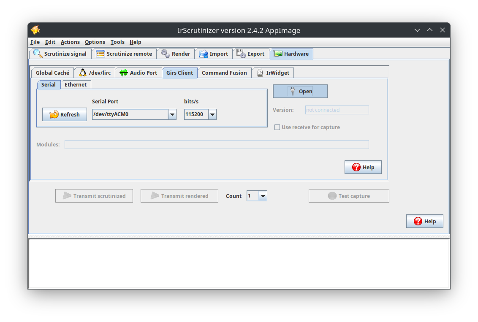
Task: Maximize the IrScrutinizer window
Action: click(x=430, y=30)
